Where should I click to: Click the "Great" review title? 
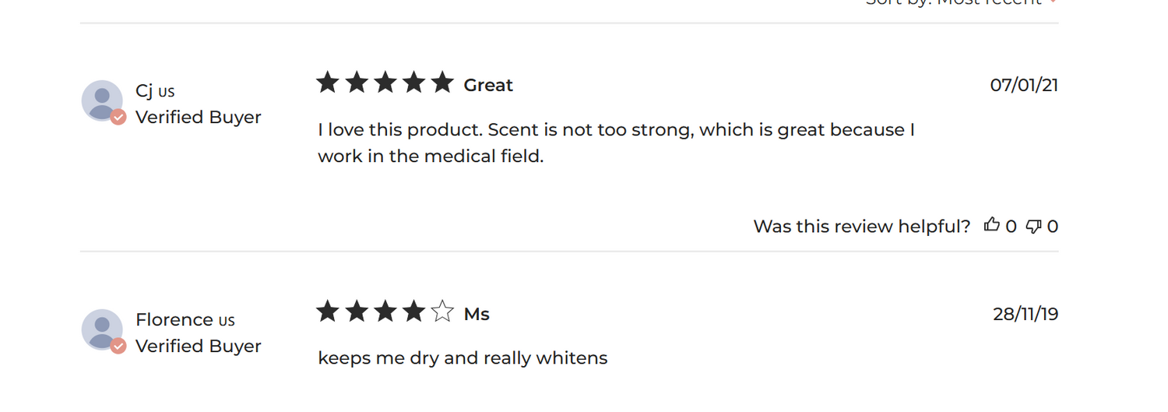(488, 86)
